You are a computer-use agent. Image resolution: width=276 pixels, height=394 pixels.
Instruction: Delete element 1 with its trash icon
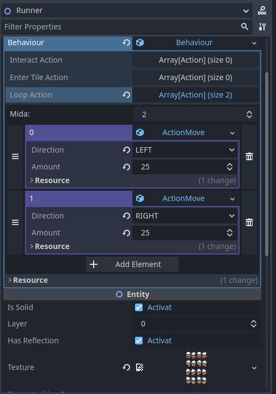point(249,222)
